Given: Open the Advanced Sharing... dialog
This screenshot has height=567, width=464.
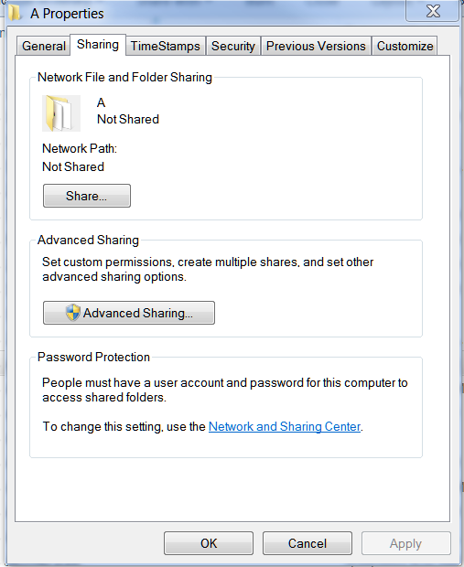Looking at the screenshot, I should tap(129, 313).
